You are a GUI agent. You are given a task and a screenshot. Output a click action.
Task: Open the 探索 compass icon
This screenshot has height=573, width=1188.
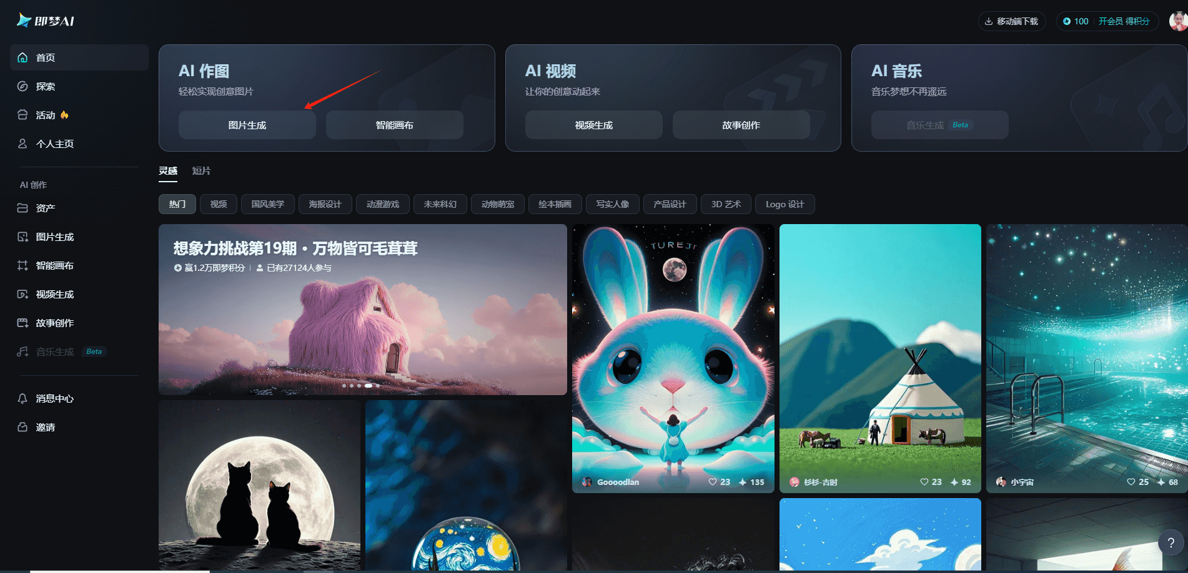[22, 86]
